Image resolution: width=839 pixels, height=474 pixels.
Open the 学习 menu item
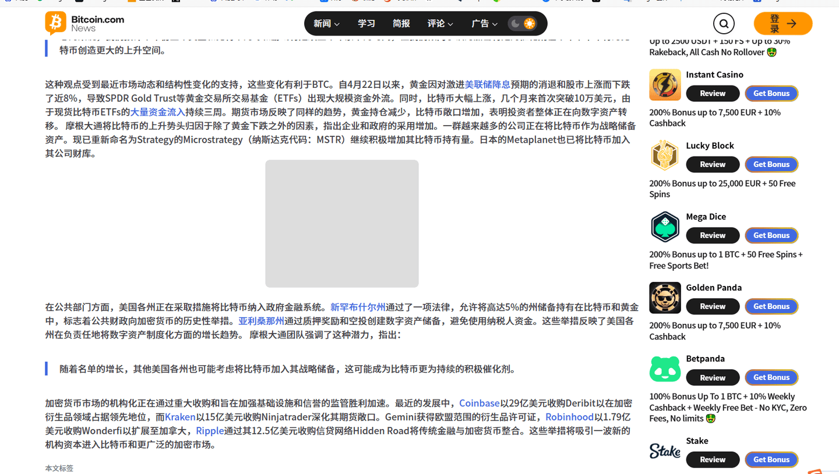tap(366, 24)
